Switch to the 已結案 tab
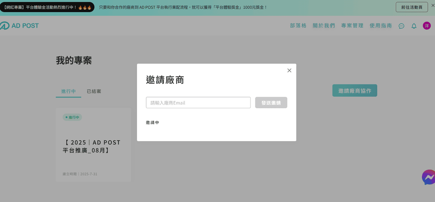 point(94,91)
